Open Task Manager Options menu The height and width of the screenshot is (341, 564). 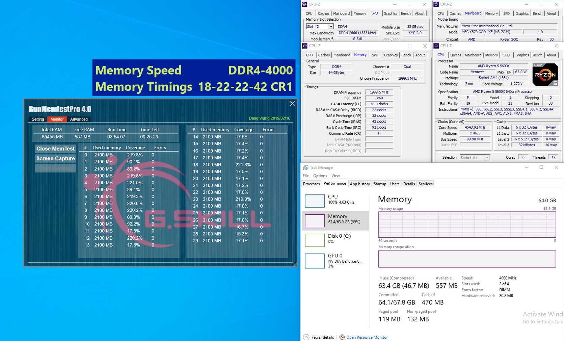click(320, 176)
